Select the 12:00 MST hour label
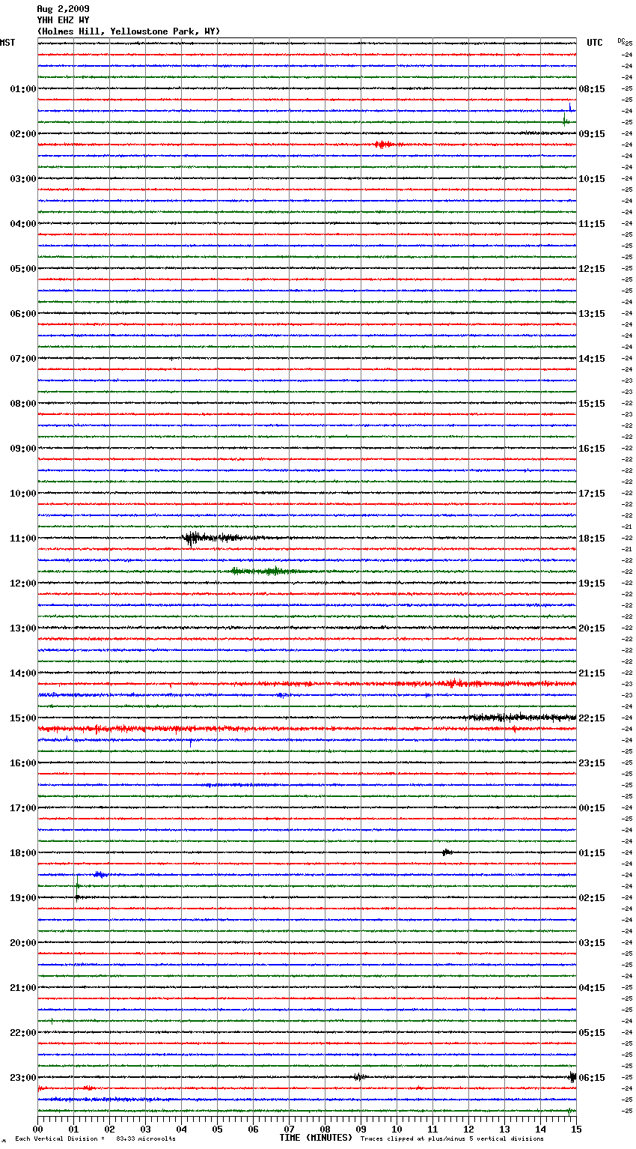This screenshot has width=636, height=1149. click(x=23, y=583)
